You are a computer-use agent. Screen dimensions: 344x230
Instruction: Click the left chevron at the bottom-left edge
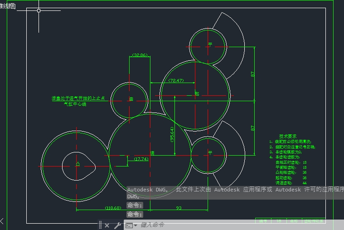coord(2,221)
